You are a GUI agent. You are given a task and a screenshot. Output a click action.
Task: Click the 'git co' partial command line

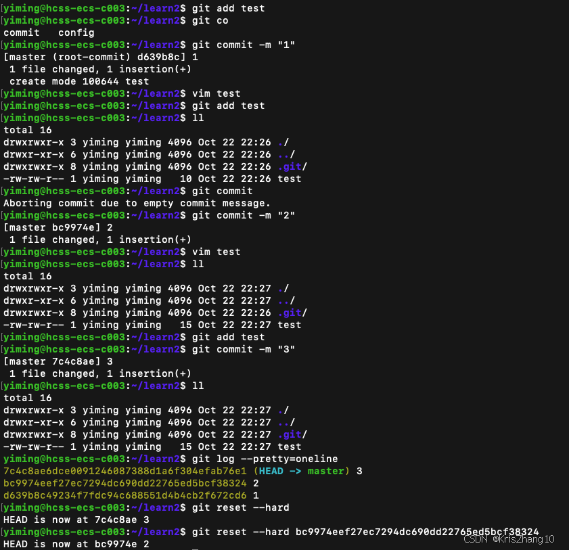click(x=210, y=21)
